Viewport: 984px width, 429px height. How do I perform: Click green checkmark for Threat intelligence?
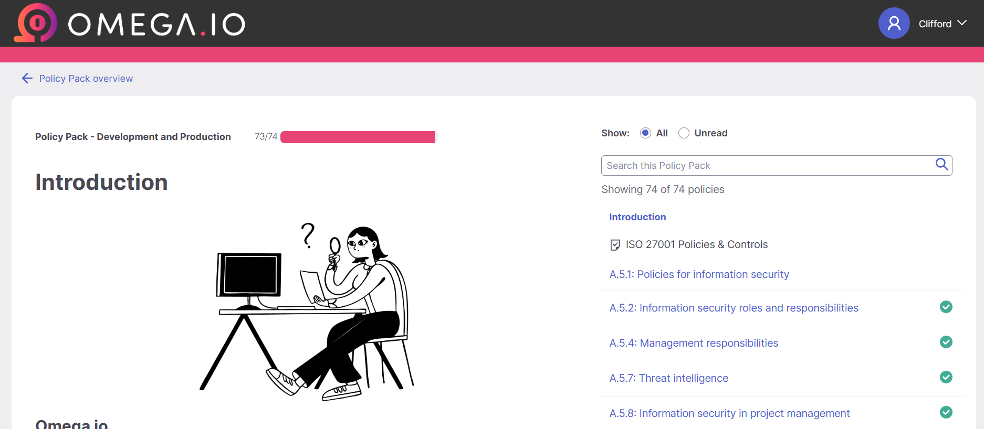click(946, 377)
